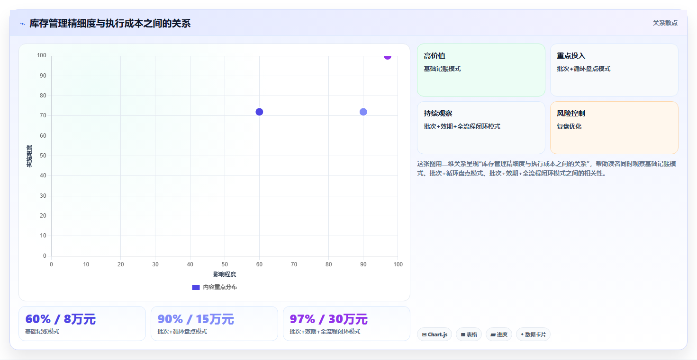Open the 高价值 quadrant card
The width and height of the screenshot is (697, 360).
tap(481, 70)
